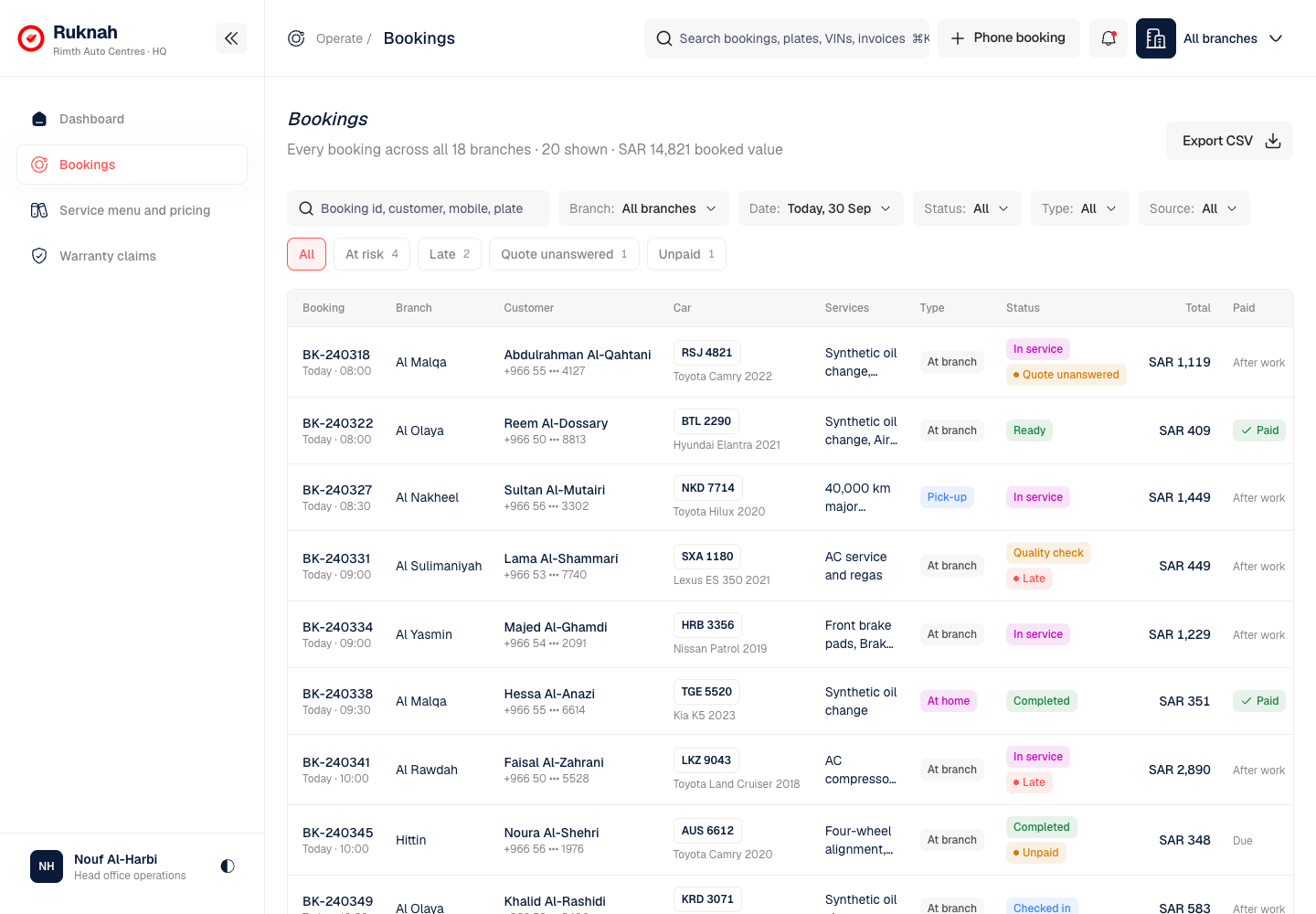
Task: Select the All filter tab
Action: pos(307,254)
